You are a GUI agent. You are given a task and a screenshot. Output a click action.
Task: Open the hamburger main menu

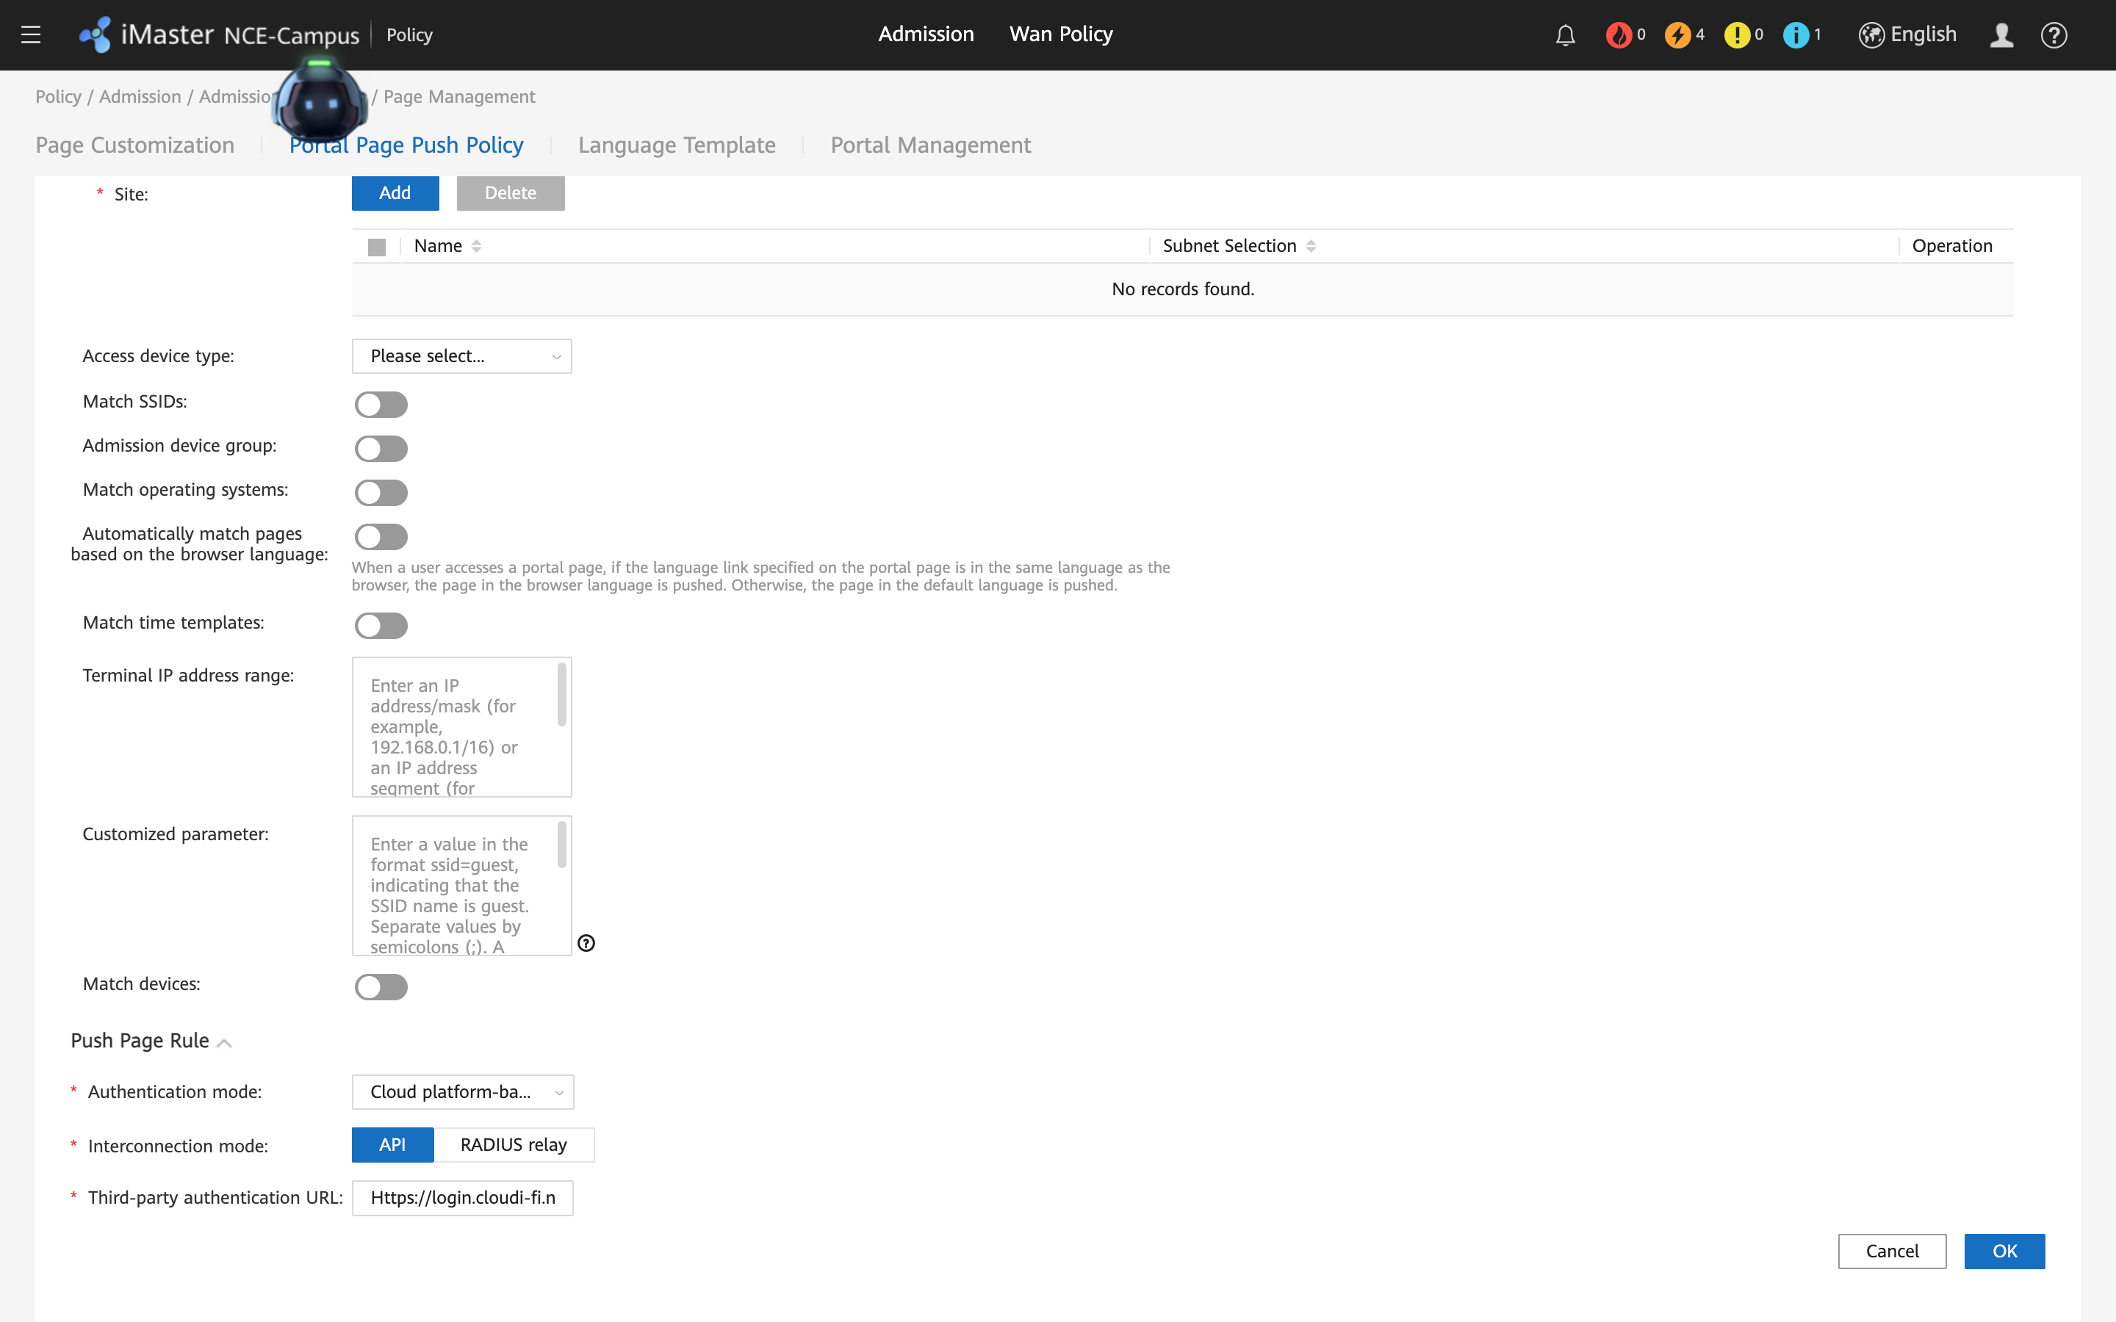tap(31, 35)
